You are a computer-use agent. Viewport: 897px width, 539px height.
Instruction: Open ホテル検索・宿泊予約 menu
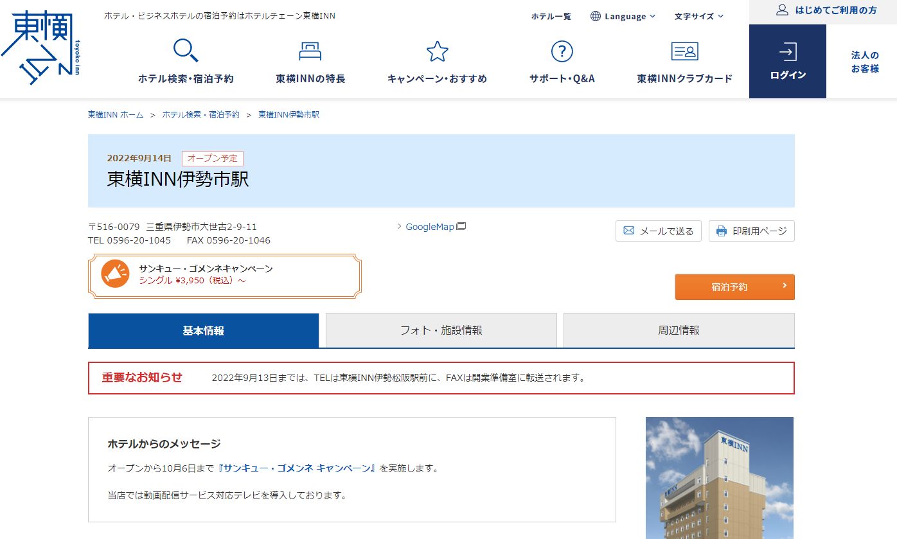[x=186, y=63]
